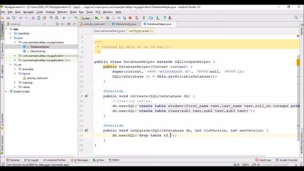Open the VCS menu

click(x=98, y=12)
